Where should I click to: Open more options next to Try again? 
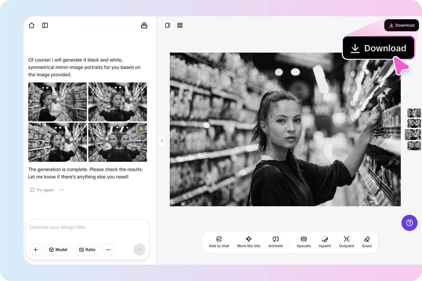tap(62, 190)
